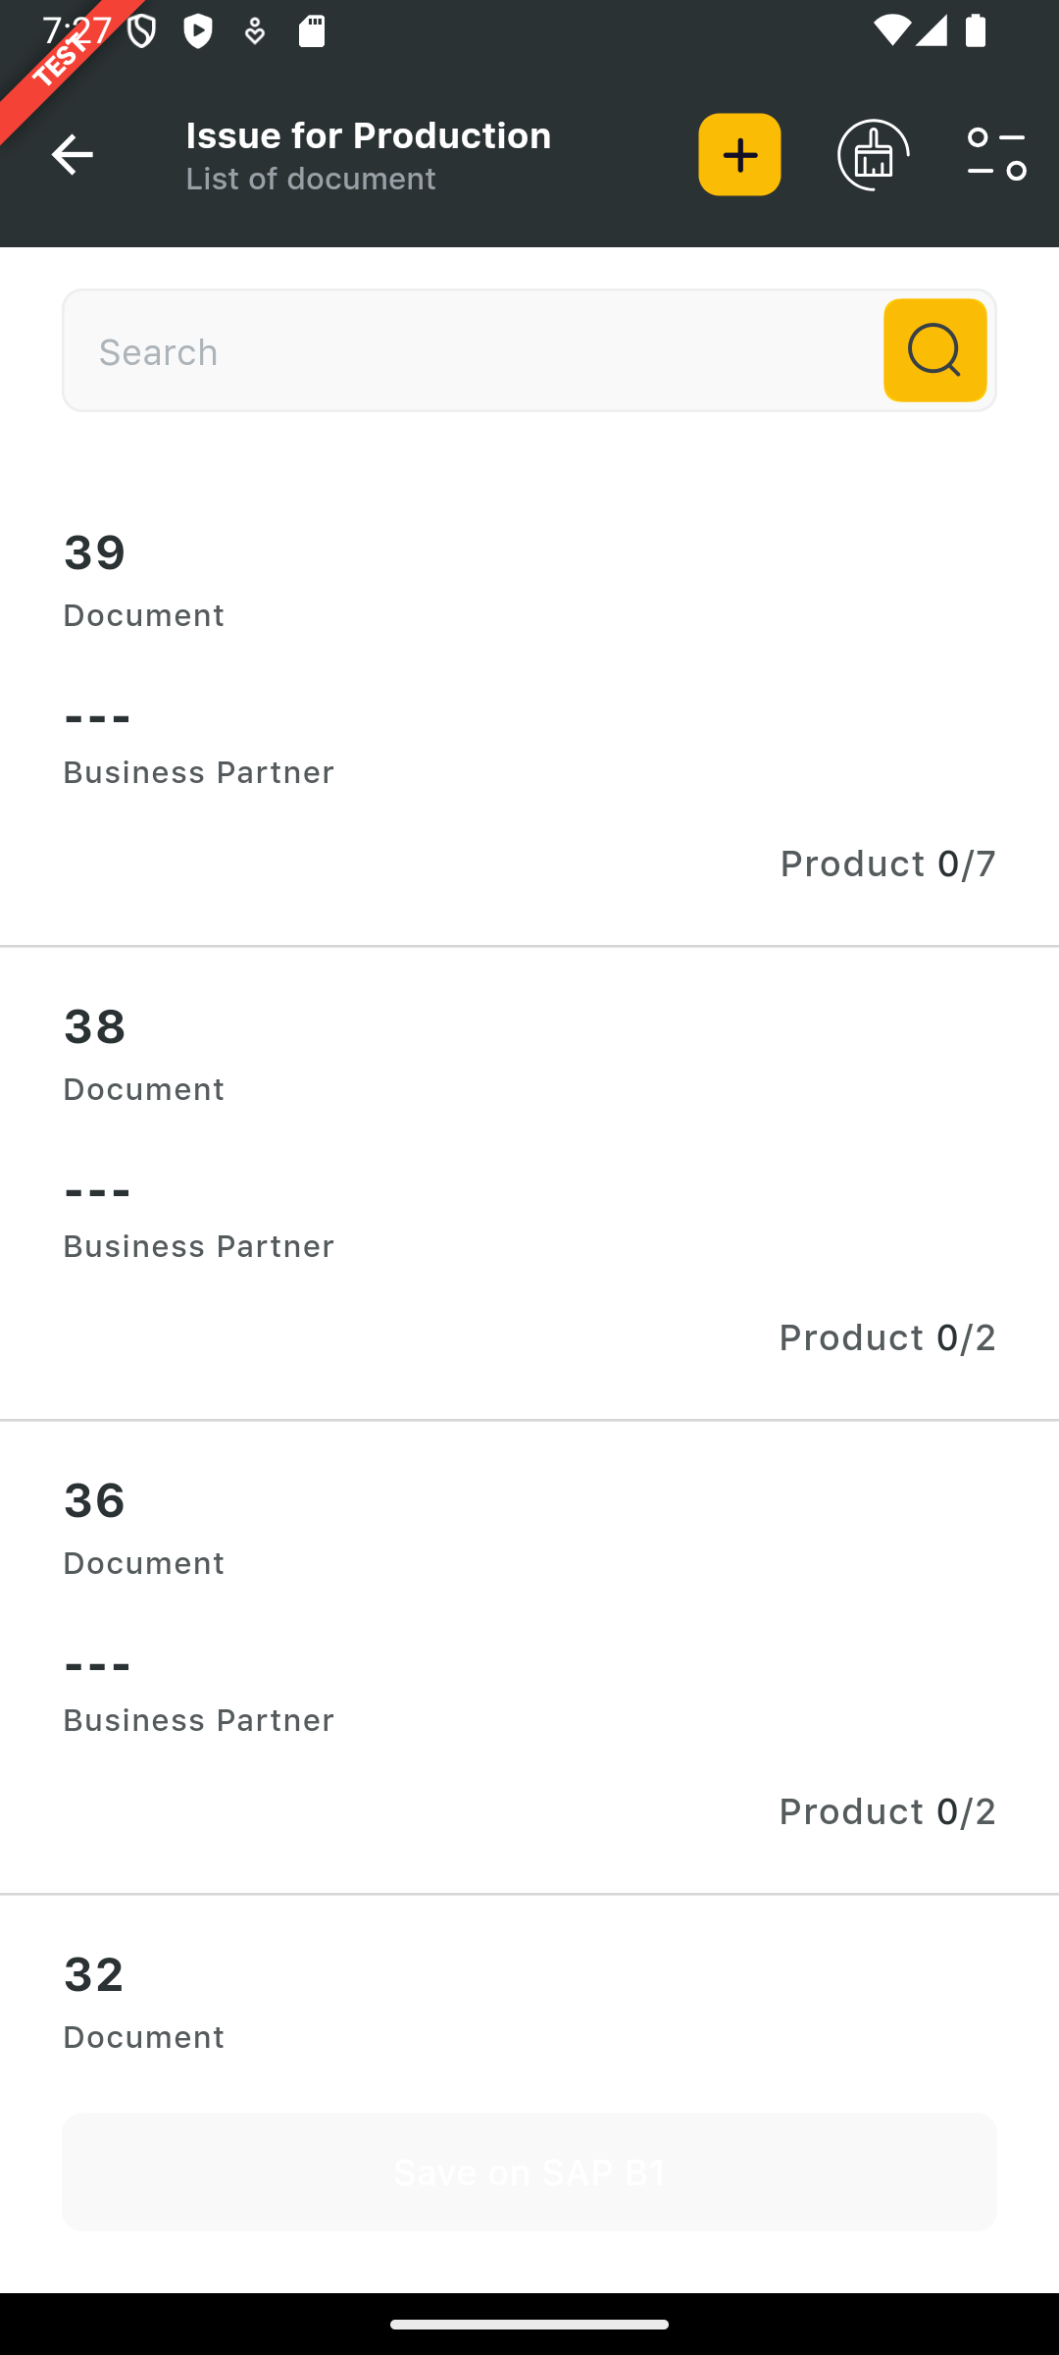
Task: Tap the battery status icon
Action: coord(976,31)
